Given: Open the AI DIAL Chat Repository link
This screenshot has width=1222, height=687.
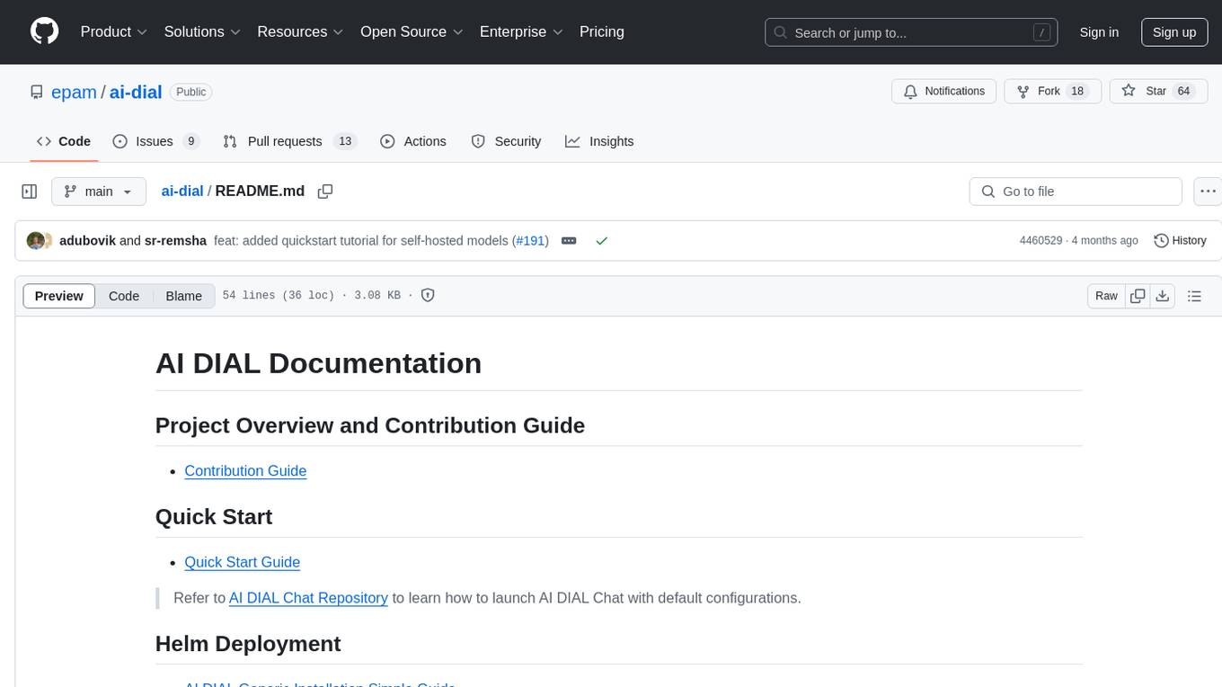Looking at the screenshot, I should coord(308,598).
